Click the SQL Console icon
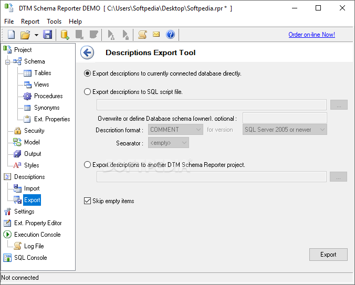Screen dimensions: 355x285 [7, 258]
